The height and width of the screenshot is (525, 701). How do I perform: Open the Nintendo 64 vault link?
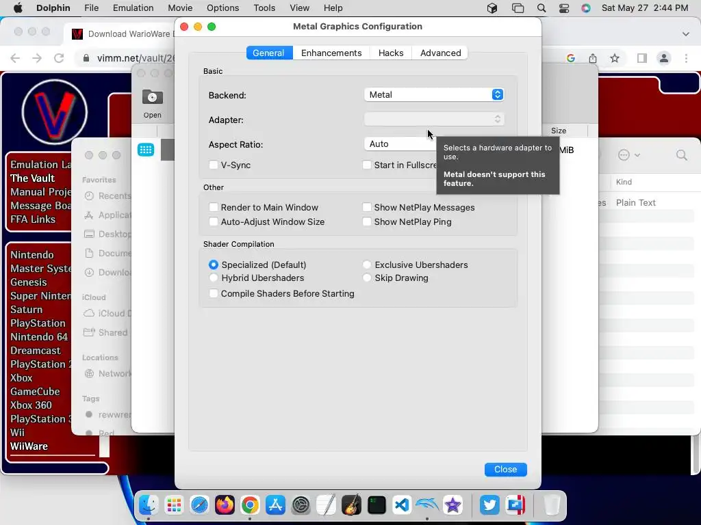click(x=39, y=336)
